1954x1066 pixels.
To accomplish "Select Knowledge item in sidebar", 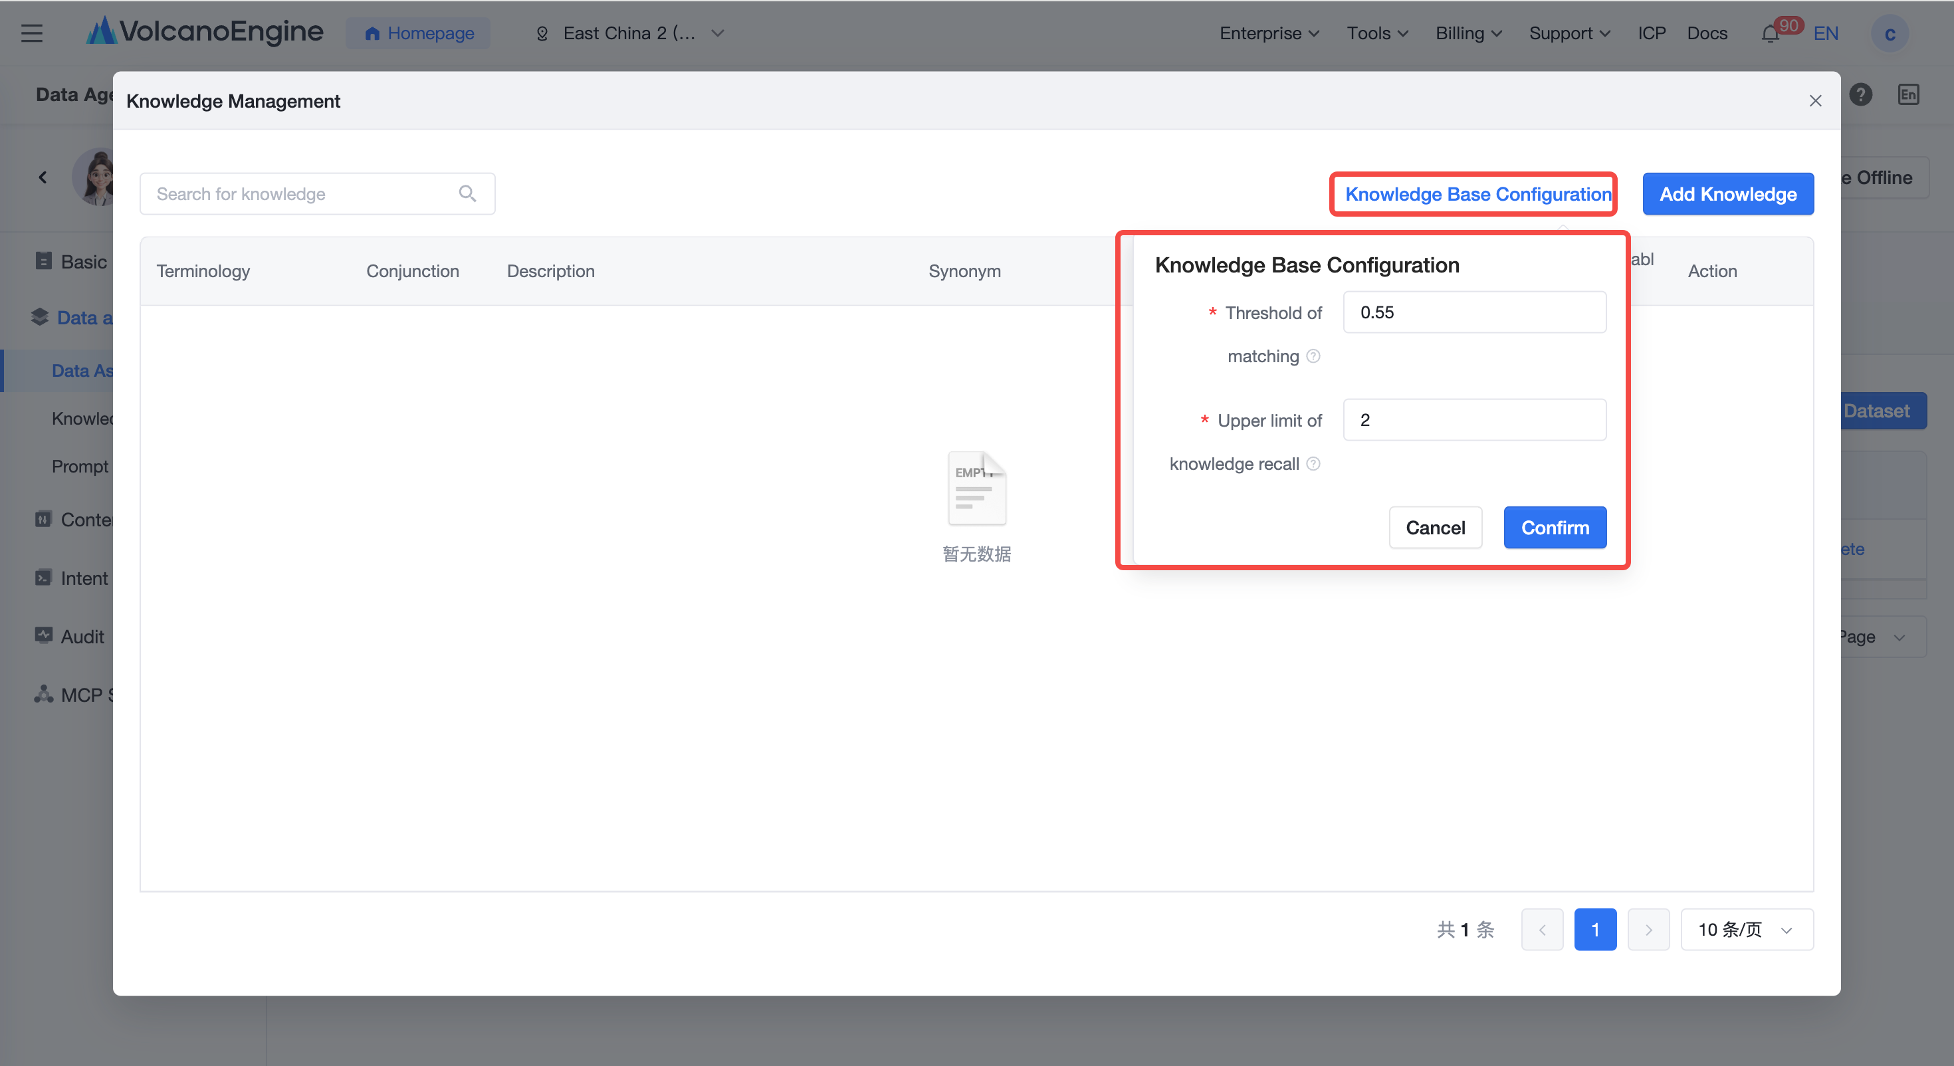I will [x=82, y=418].
